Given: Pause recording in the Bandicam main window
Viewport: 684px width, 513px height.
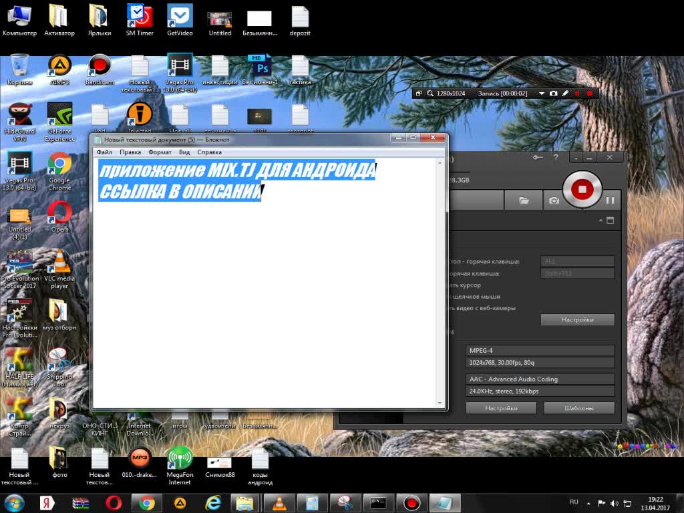Looking at the screenshot, I should pyautogui.click(x=610, y=200).
